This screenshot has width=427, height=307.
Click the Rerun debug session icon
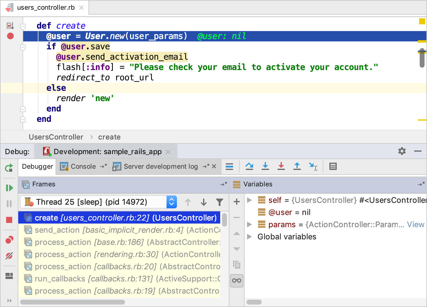tap(9, 168)
